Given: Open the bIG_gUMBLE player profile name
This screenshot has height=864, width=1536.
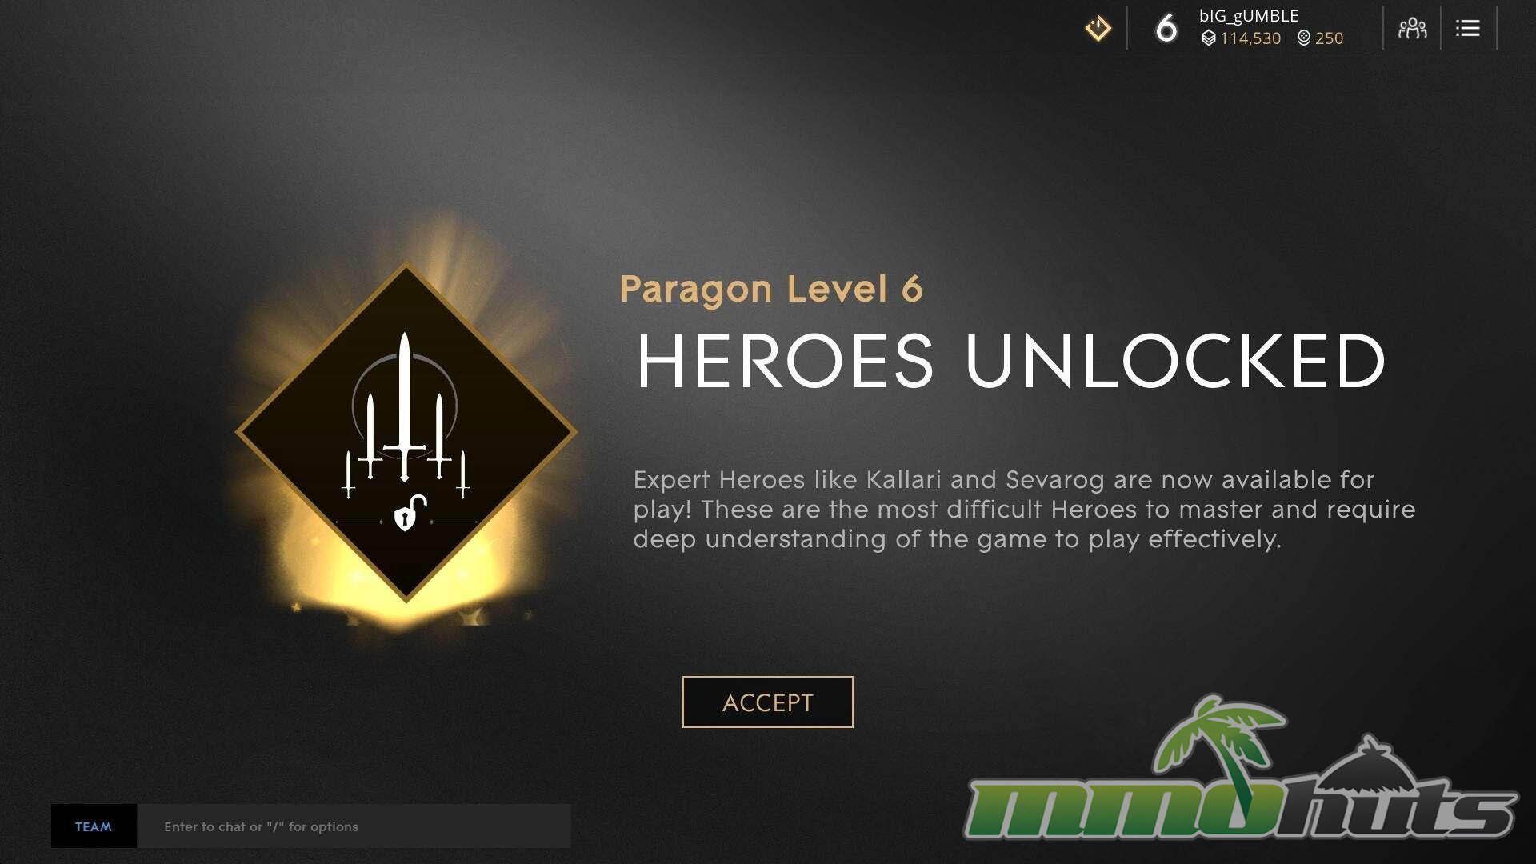Looking at the screenshot, I should pos(1248,16).
